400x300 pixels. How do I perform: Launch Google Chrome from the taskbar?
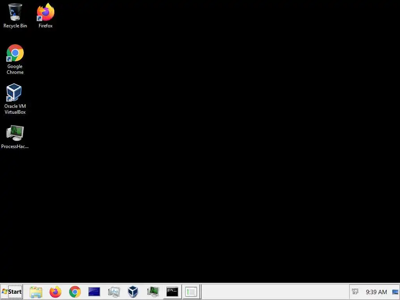tap(75, 292)
